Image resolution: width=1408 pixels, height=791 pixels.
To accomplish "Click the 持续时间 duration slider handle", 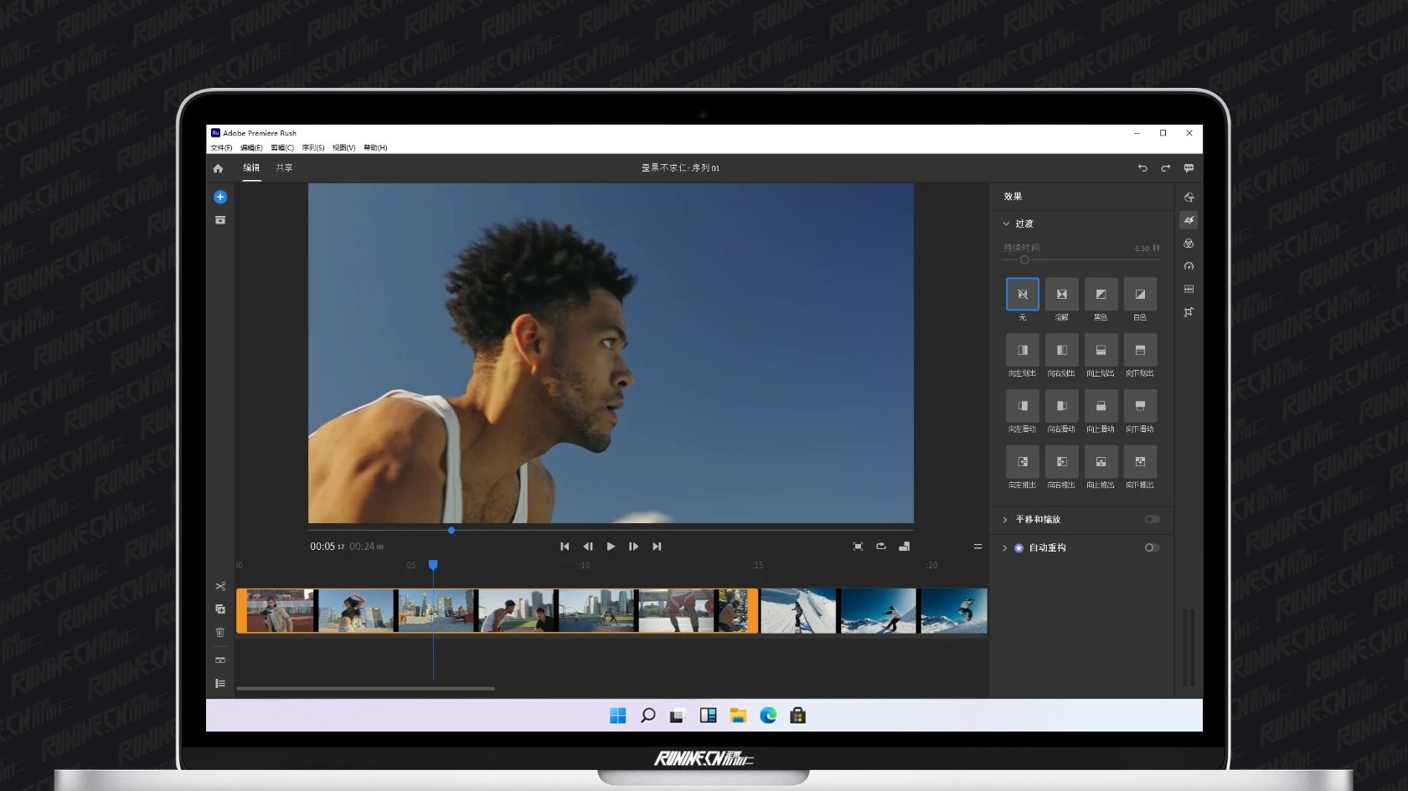I will (x=1024, y=260).
